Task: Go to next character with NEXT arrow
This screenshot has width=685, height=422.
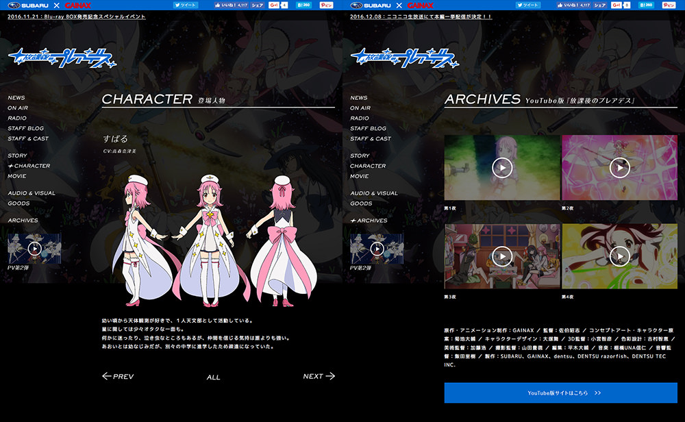Action: click(x=319, y=376)
